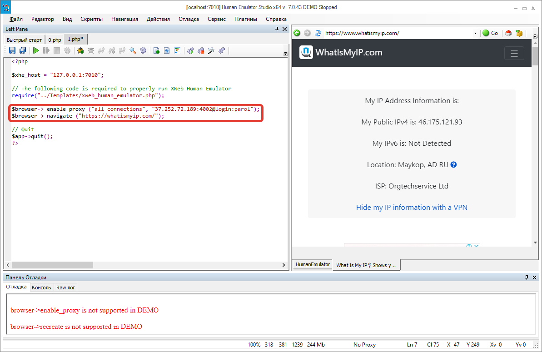
Task: Reload the page with the refresh icon
Action: pyautogui.click(x=318, y=33)
